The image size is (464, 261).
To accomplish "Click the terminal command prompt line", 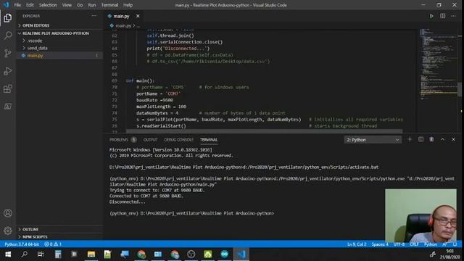I will tap(191, 213).
